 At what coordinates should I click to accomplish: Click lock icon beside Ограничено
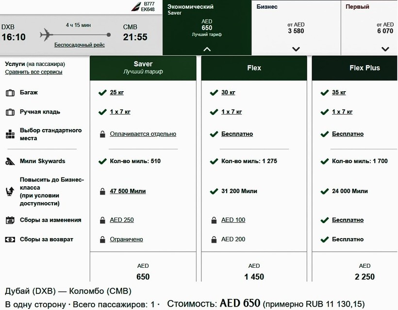102,240
